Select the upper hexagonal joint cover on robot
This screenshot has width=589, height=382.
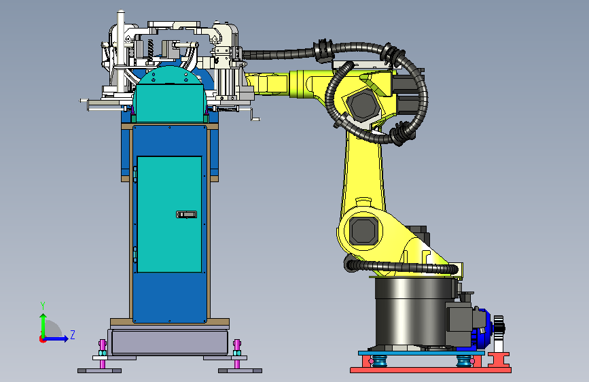[363, 105]
